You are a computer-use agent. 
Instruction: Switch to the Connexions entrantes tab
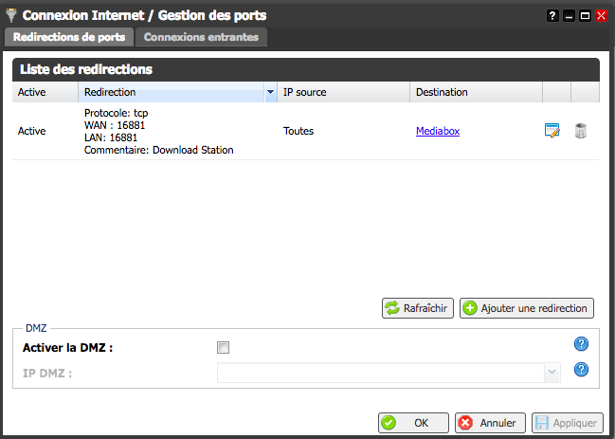tap(201, 37)
